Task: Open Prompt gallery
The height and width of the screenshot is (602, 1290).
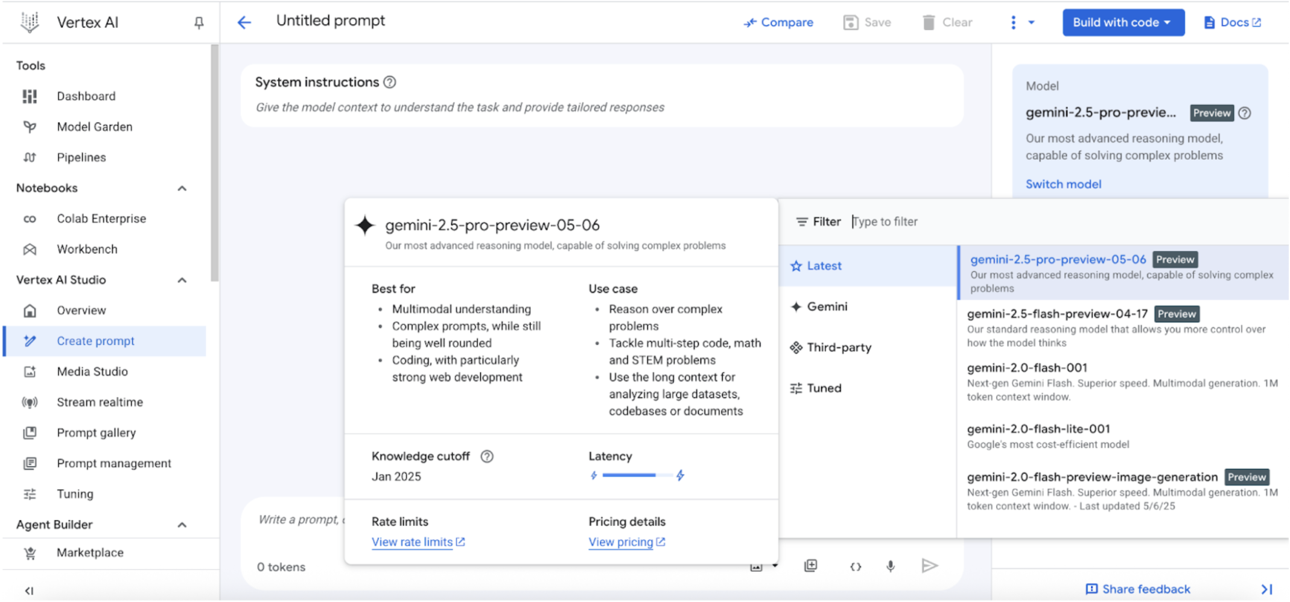Action: tap(97, 432)
